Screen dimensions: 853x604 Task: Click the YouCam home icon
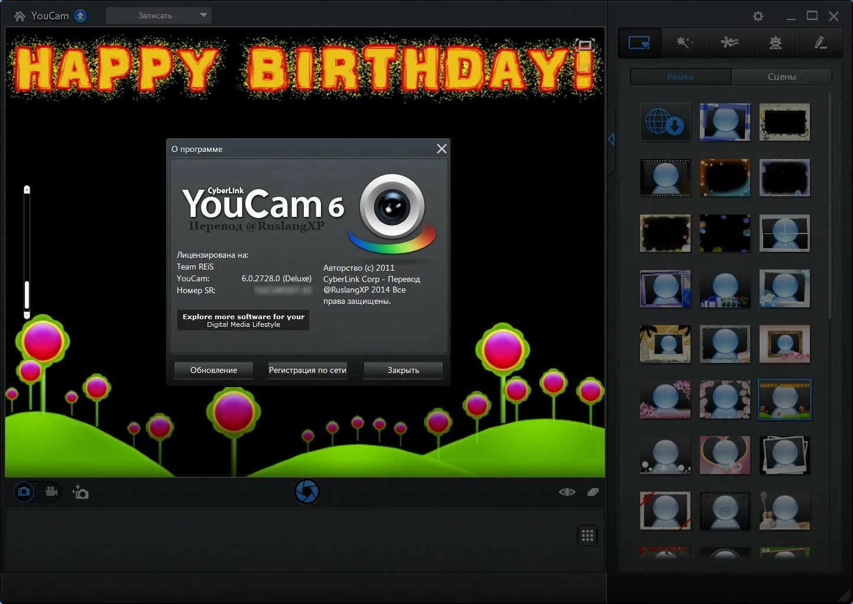coord(20,16)
